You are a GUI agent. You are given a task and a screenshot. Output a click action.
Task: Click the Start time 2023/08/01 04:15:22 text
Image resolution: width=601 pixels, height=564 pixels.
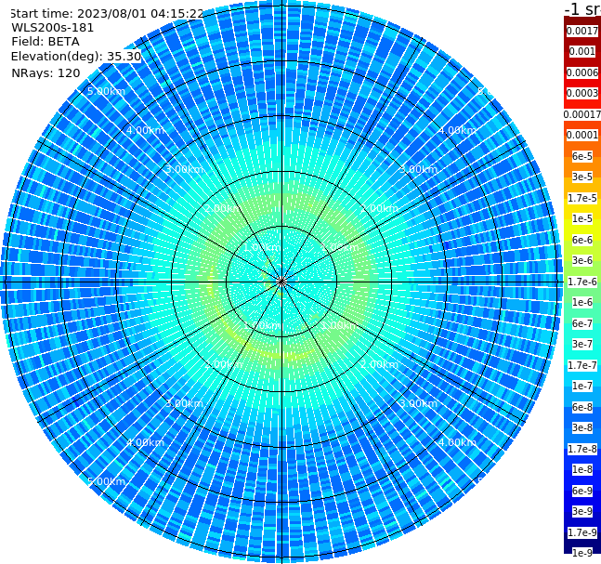(x=107, y=14)
